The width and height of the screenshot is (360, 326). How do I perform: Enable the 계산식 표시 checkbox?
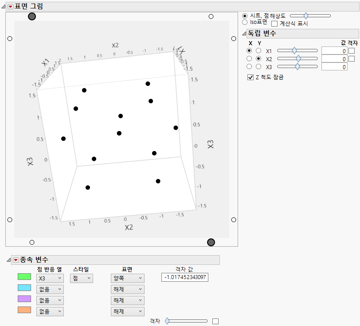tap(274, 23)
